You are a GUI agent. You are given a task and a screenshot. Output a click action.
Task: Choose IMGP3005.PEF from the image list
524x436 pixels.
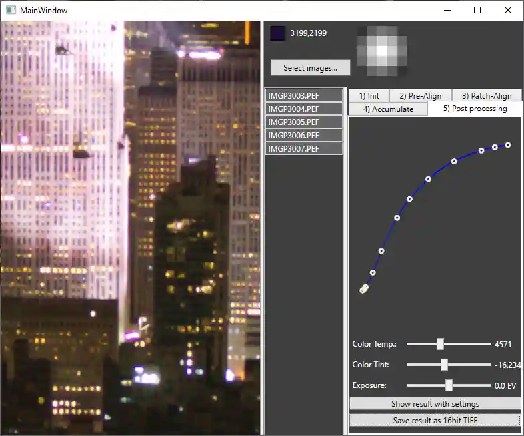coord(304,122)
